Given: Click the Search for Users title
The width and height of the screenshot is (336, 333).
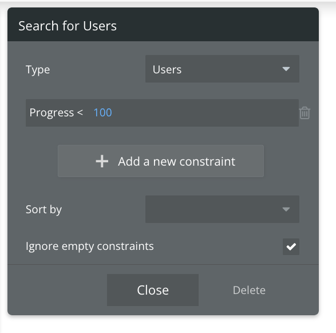Looking at the screenshot, I should pyautogui.click(x=68, y=26).
